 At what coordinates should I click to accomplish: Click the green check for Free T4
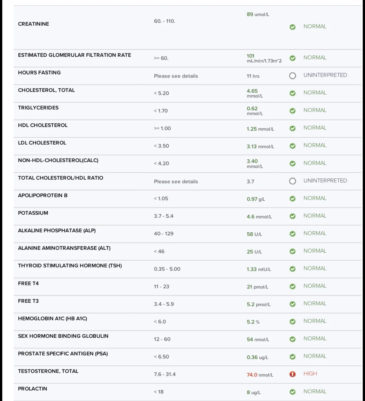coord(293,286)
